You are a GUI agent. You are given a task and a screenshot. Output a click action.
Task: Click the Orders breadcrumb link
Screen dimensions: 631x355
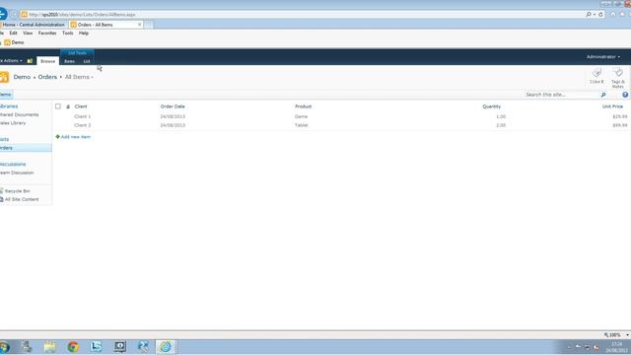pyautogui.click(x=47, y=77)
